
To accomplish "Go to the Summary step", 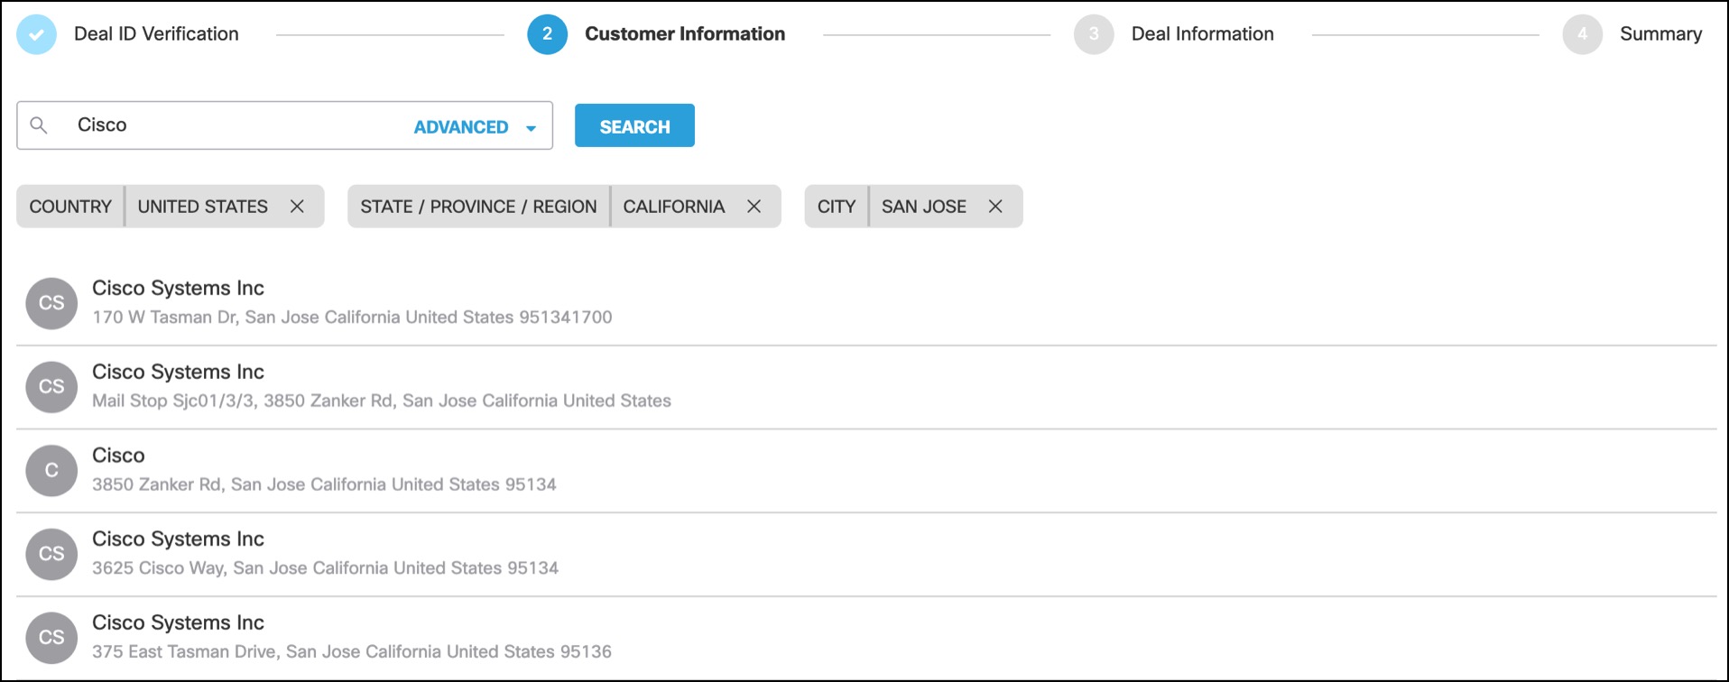I will [1660, 34].
